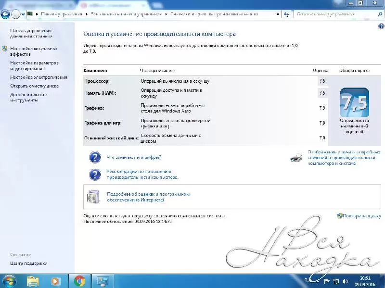
Task: Select "Все элементы панели управления" breadcrumb segment
Action: point(127,14)
